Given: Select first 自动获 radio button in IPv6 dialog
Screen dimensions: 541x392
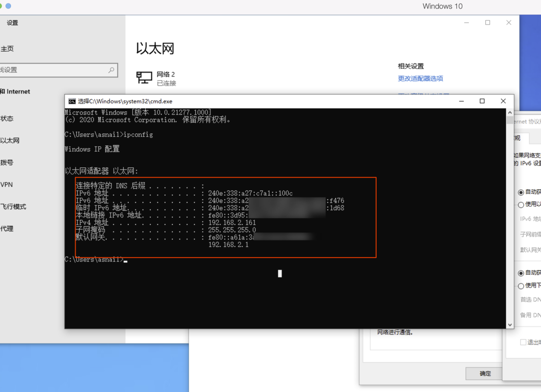Looking at the screenshot, I should tap(521, 192).
